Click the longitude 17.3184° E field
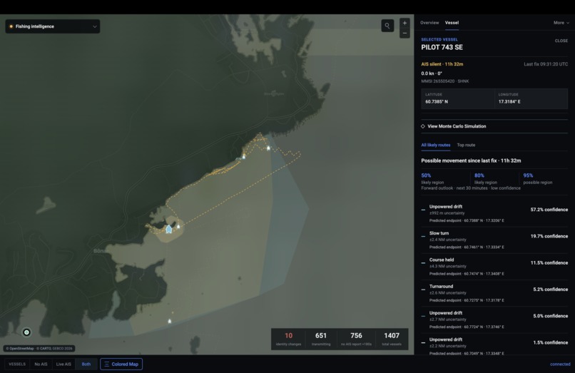Image resolution: width=575 pixels, height=373 pixels. tap(531, 98)
